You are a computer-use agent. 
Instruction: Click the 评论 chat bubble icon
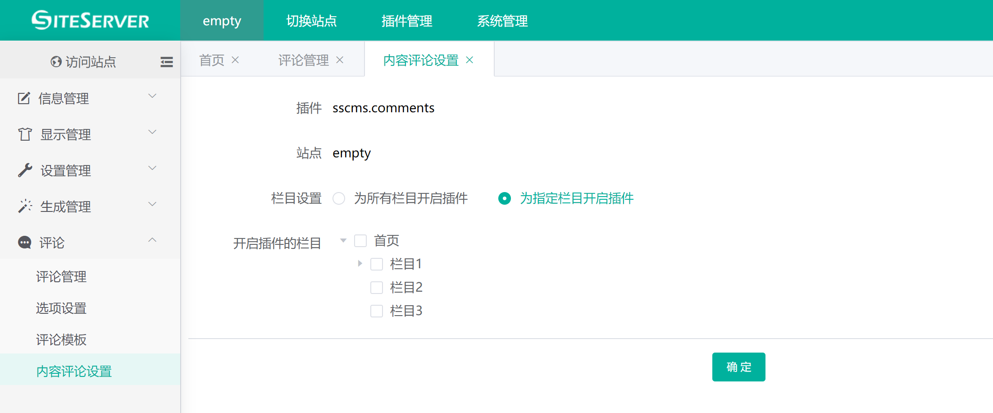24,243
